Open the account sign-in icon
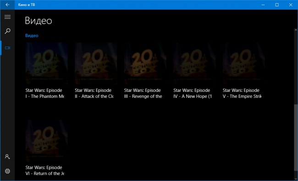The height and width of the screenshot is (181, 298). point(7,157)
